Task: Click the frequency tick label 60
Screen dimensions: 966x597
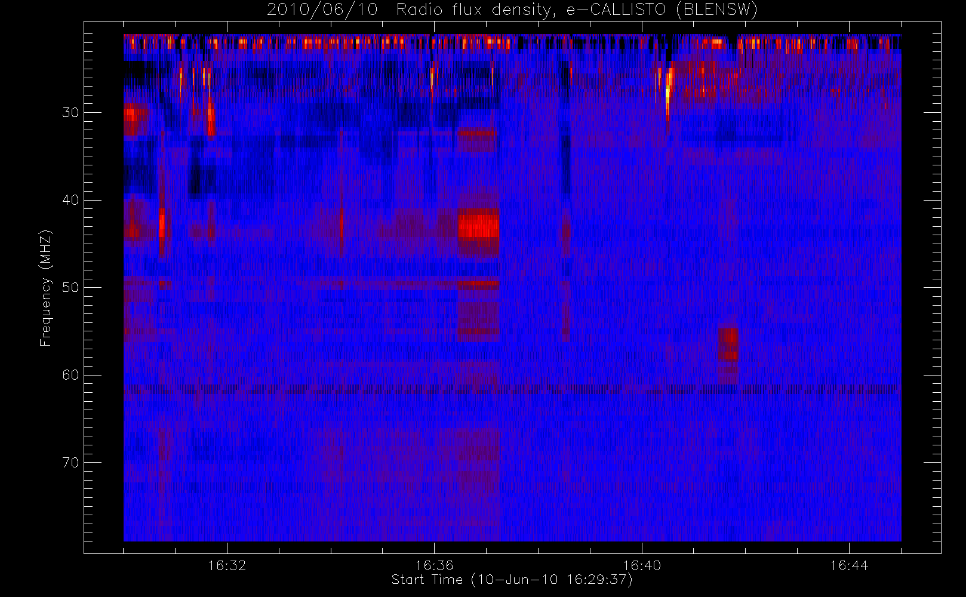Action: 70,375
